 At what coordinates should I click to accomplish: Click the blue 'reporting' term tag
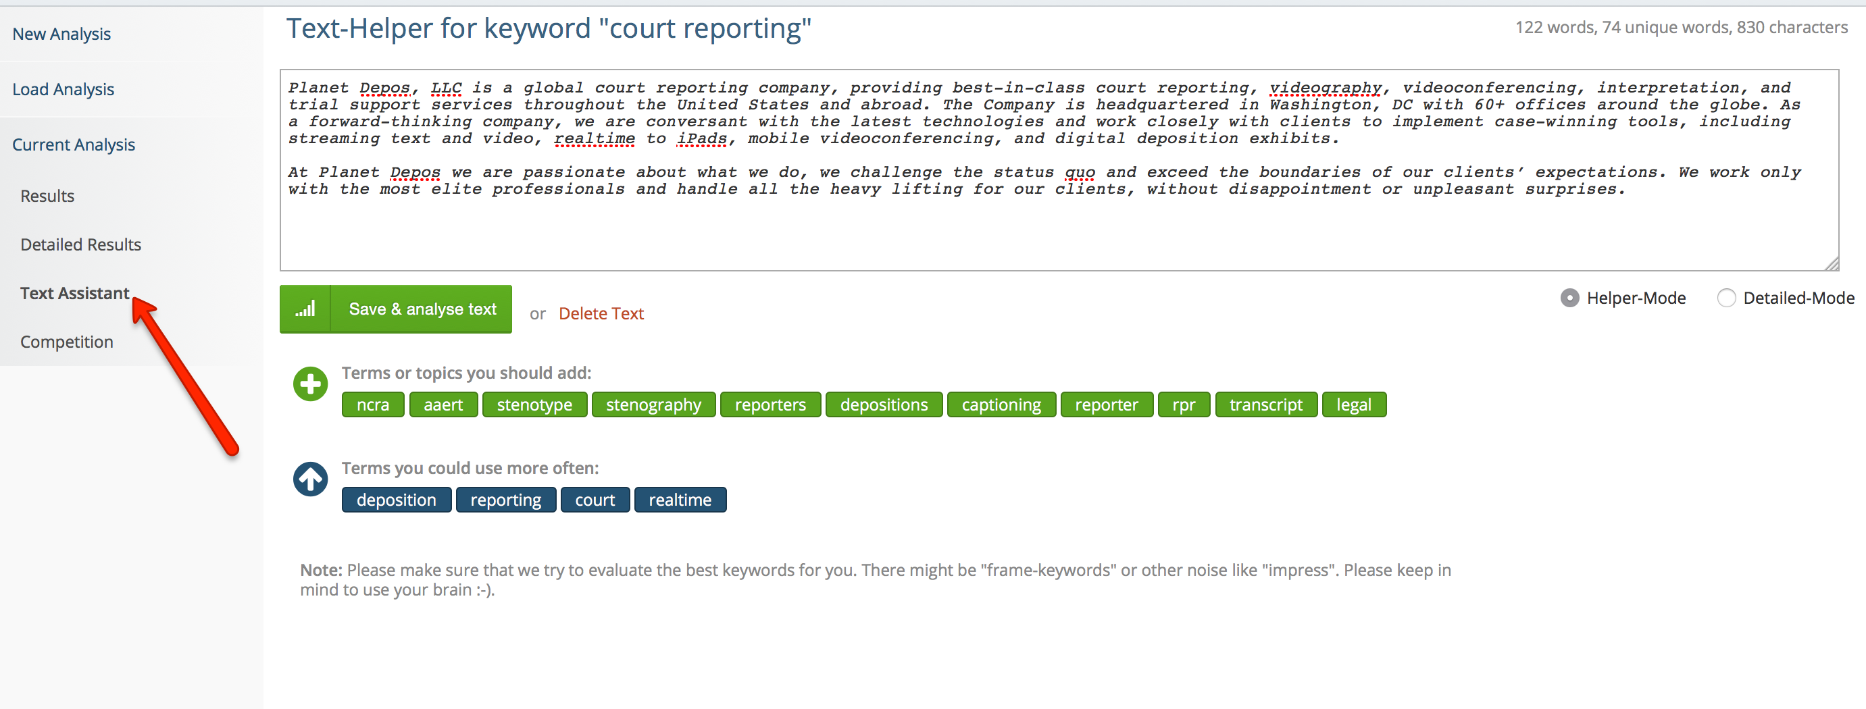(x=505, y=500)
